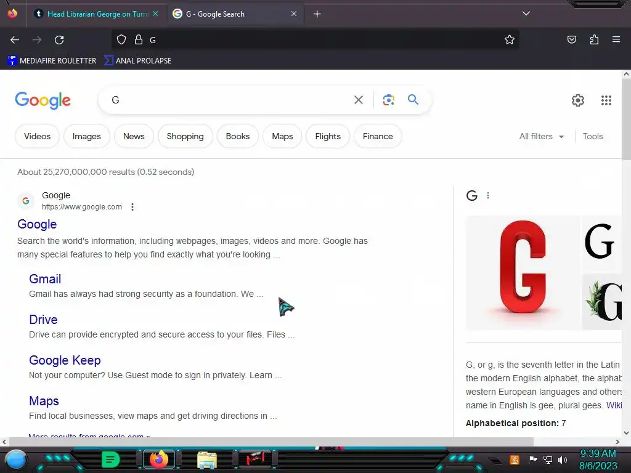Open the tracking protection shield icon

(121, 39)
